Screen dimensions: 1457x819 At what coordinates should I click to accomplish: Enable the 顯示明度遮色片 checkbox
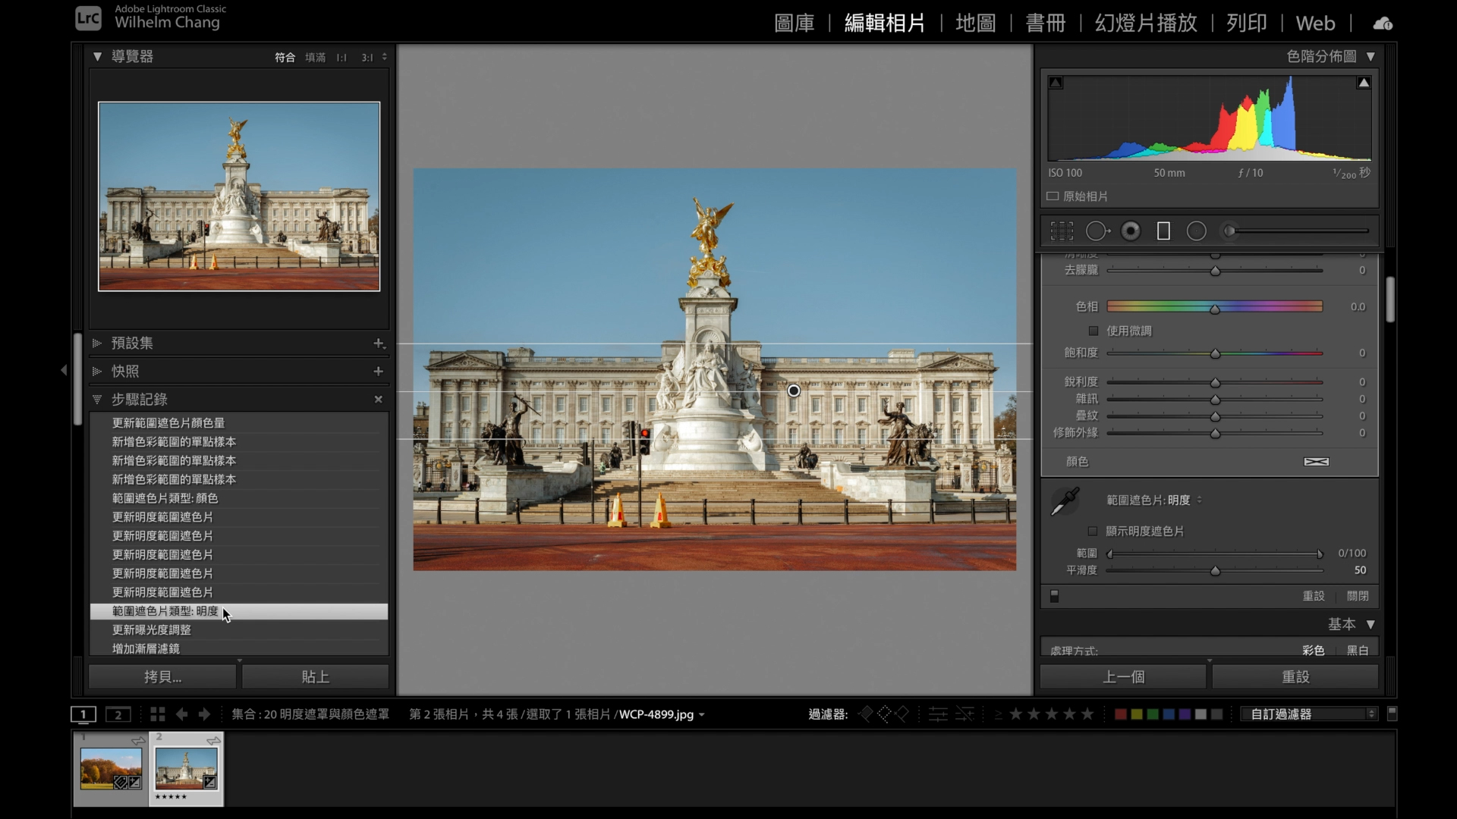click(1093, 532)
